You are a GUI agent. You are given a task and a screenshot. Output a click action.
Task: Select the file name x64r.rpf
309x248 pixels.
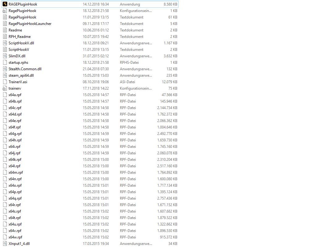pyautogui.click(x=15, y=205)
